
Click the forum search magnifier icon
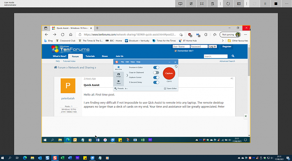click(233, 56)
